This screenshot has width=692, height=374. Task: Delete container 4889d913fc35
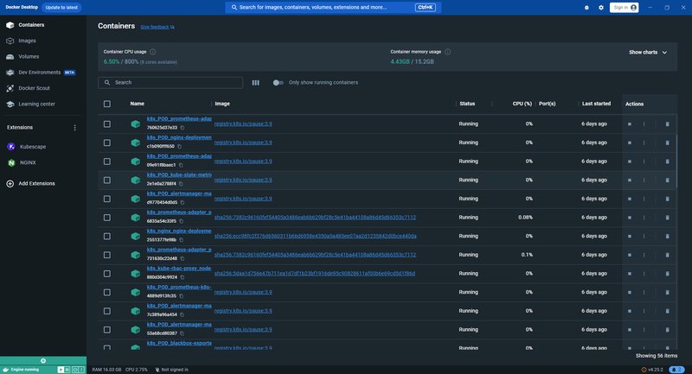click(x=667, y=293)
